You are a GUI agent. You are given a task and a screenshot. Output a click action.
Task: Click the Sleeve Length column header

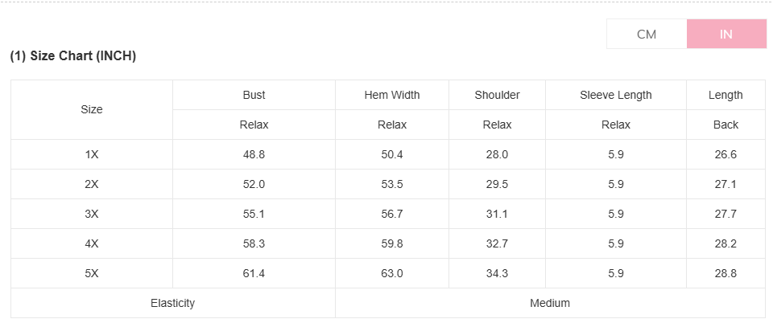(x=616, y=95)
